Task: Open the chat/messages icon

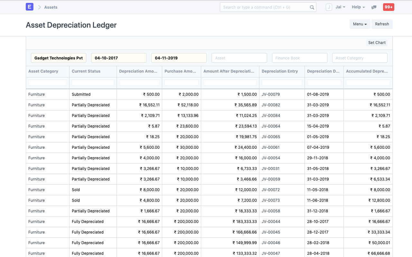Action: pos(374,7)
